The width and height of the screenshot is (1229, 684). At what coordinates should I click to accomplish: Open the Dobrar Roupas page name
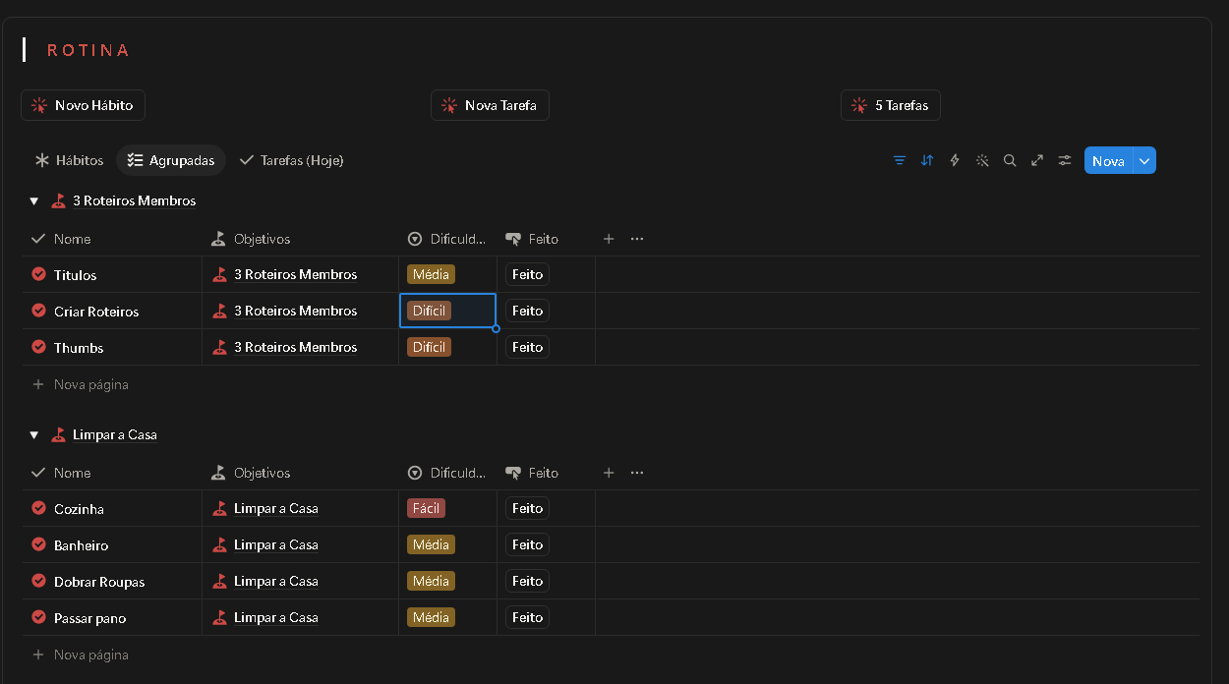99,582
